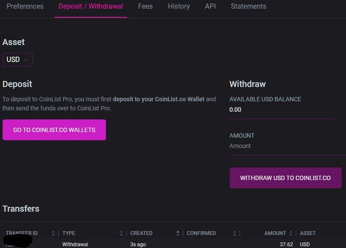Sort transfers by Type column arrows
Image resolution: width=346 pixels, height=248 pixels.
121,233
